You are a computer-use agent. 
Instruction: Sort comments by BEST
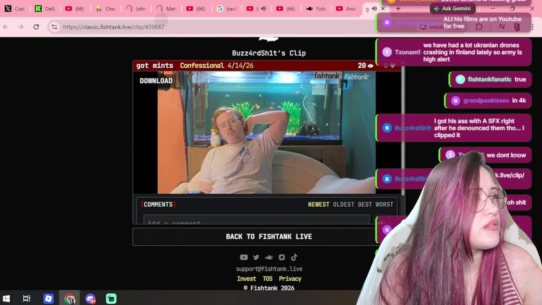pos(365,205)
